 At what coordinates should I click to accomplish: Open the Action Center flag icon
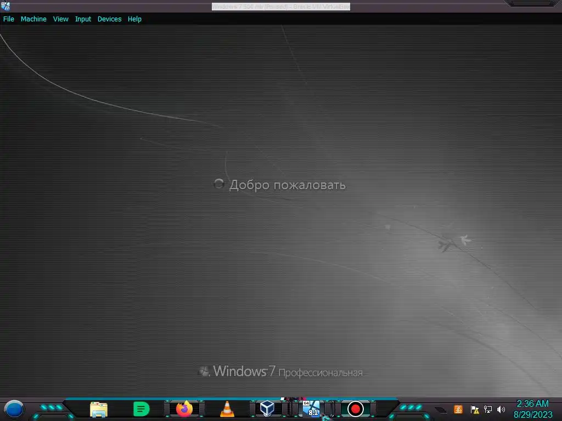pyautogui.click(x=475, y=409)
